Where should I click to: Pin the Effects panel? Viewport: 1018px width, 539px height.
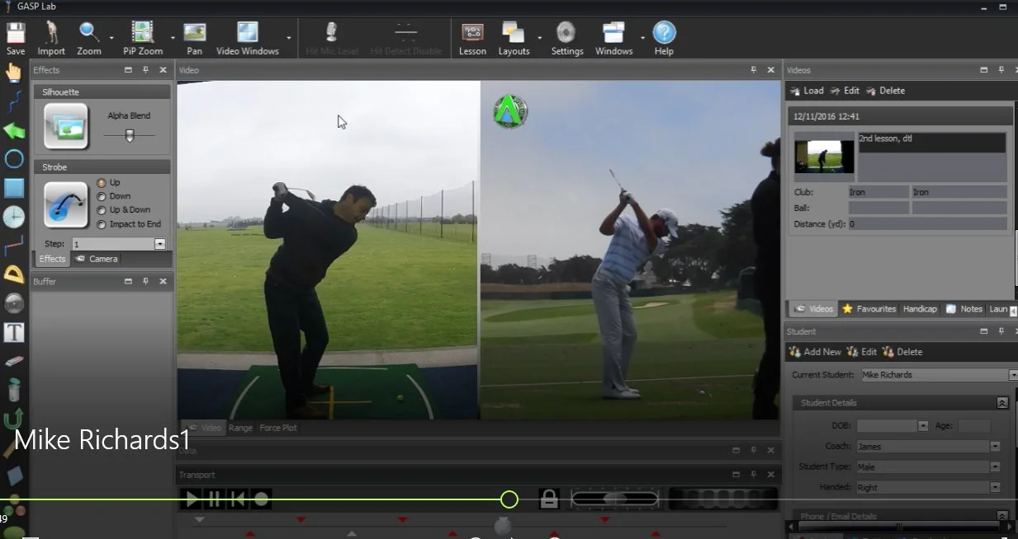145,70
